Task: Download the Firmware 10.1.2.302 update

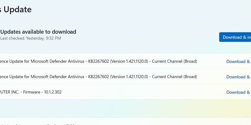Action: [238, 92]
